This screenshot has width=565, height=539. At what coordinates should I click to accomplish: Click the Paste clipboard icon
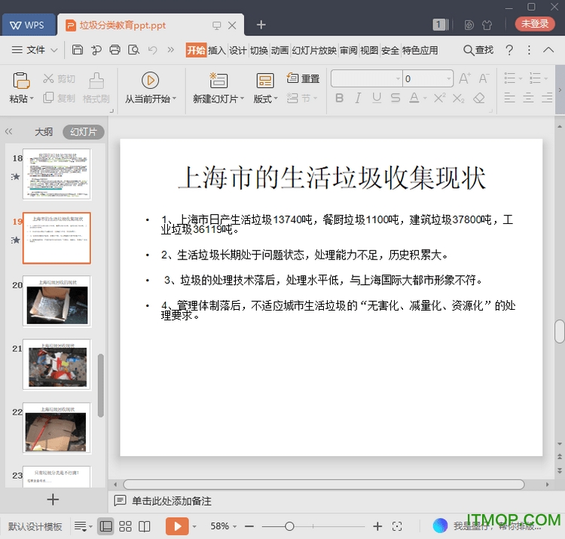(x=21, y=81)
